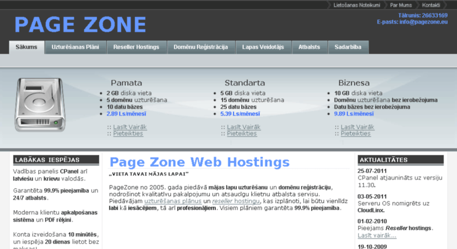Switch to Reseller Hostings tab

(136, 47)
